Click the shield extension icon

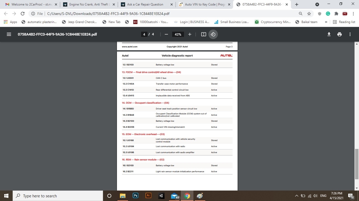pos(320,14)
